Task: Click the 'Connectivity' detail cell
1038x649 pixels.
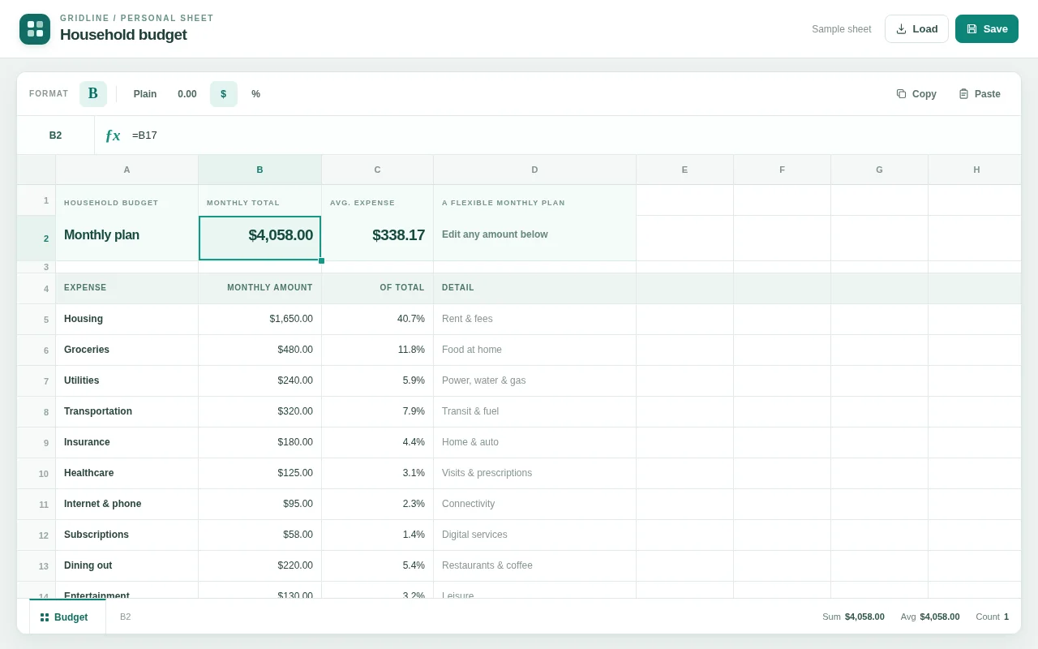Action: pos(535,504)
